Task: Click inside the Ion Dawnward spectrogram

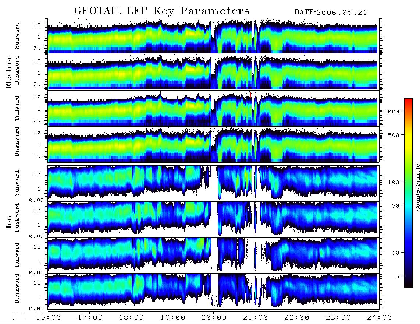Action: 213,291
